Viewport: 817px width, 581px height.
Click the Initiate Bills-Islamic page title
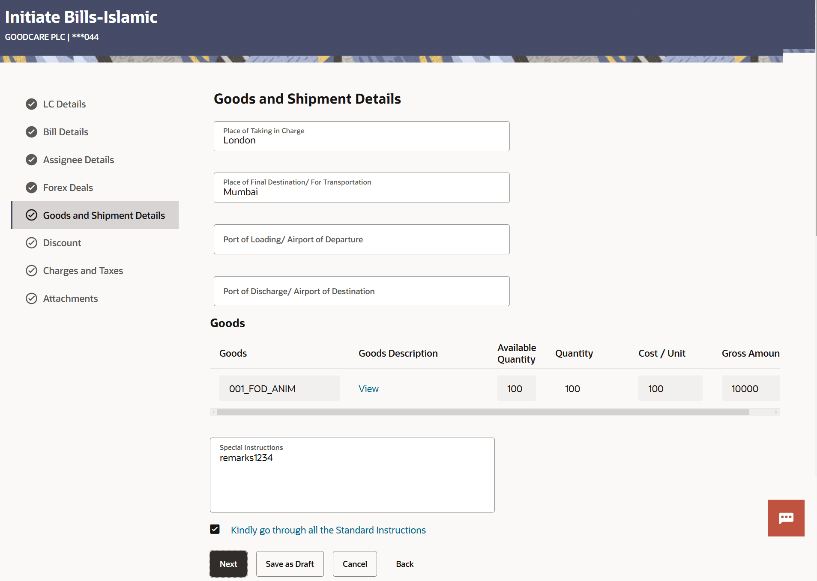[x=81, y=17]
